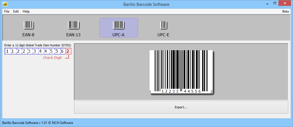The height and width of the screenshot is (127, 293).
Task: Click the Export... button
Action: [x=181, y=107]
